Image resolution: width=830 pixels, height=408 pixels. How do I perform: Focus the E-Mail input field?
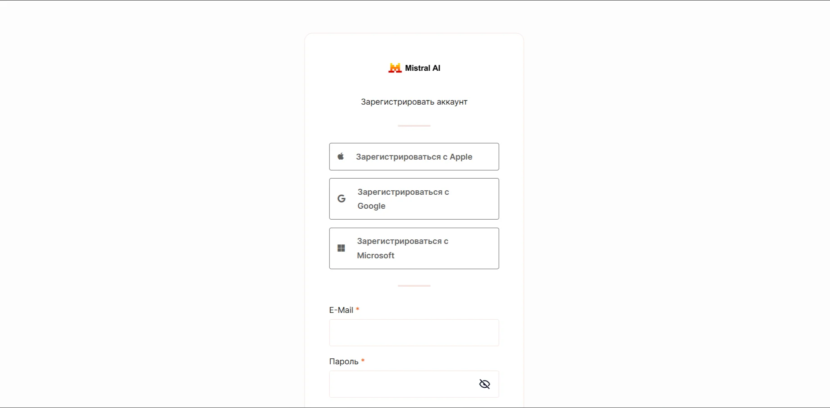point(414,333)
